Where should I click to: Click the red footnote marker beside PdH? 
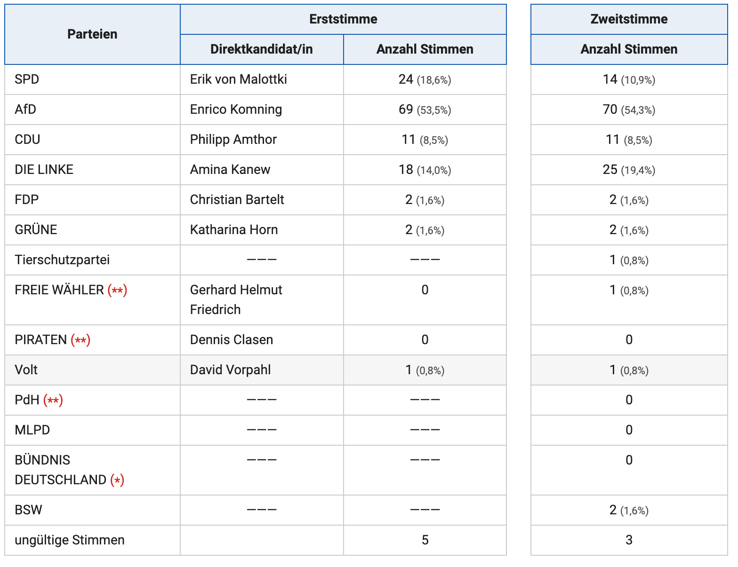53,401
